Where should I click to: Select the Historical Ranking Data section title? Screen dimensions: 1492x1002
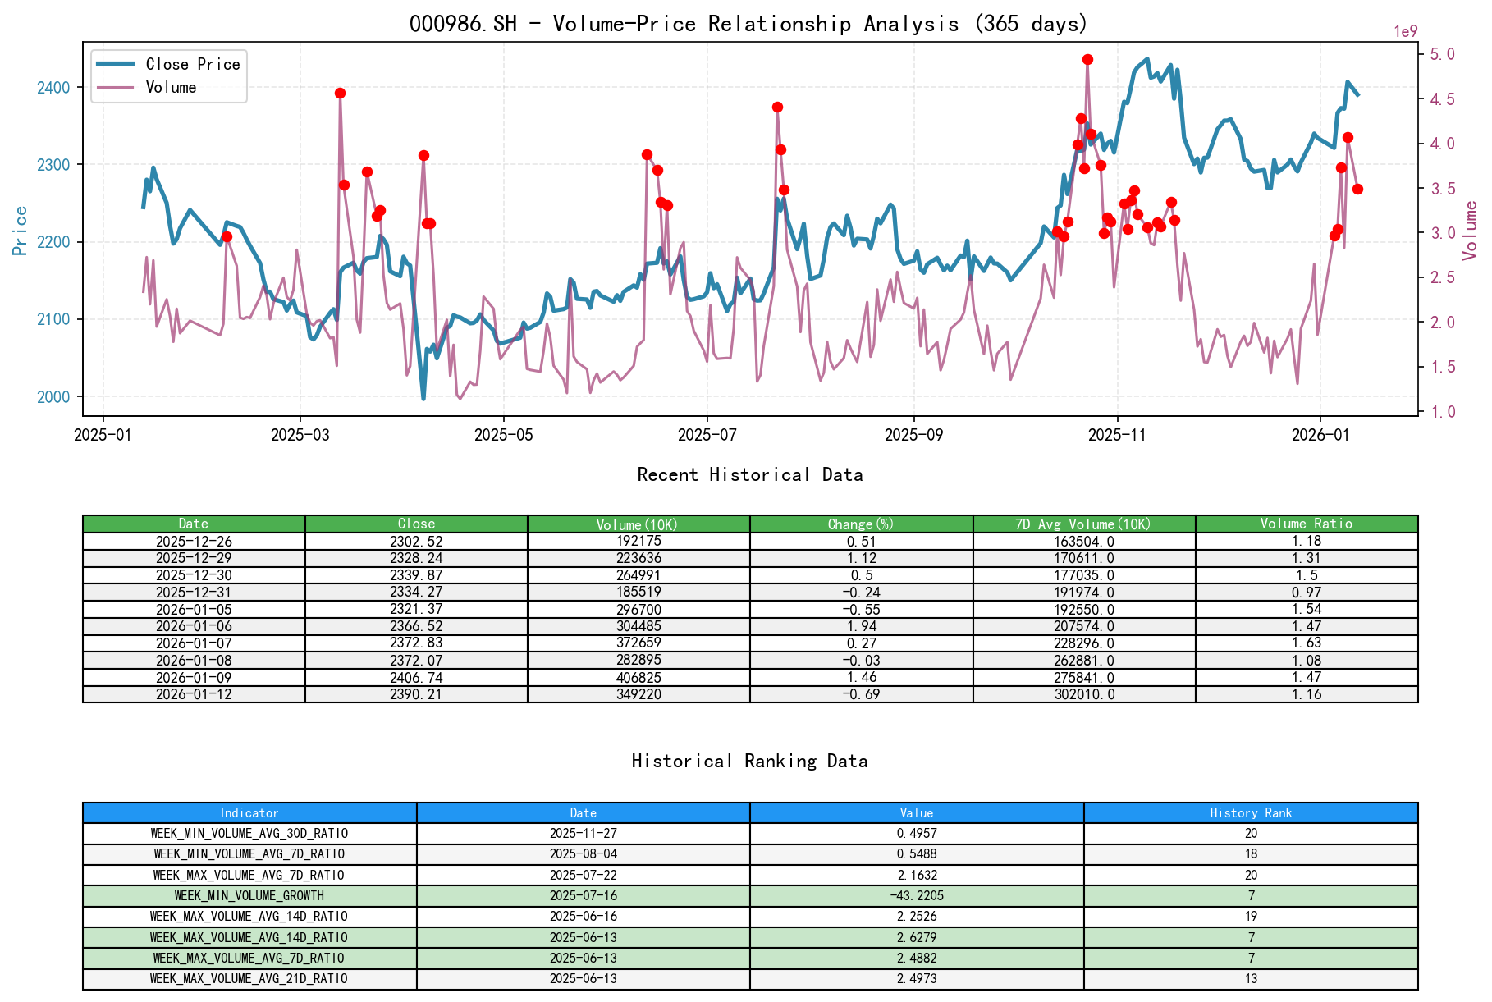point(750,761)
